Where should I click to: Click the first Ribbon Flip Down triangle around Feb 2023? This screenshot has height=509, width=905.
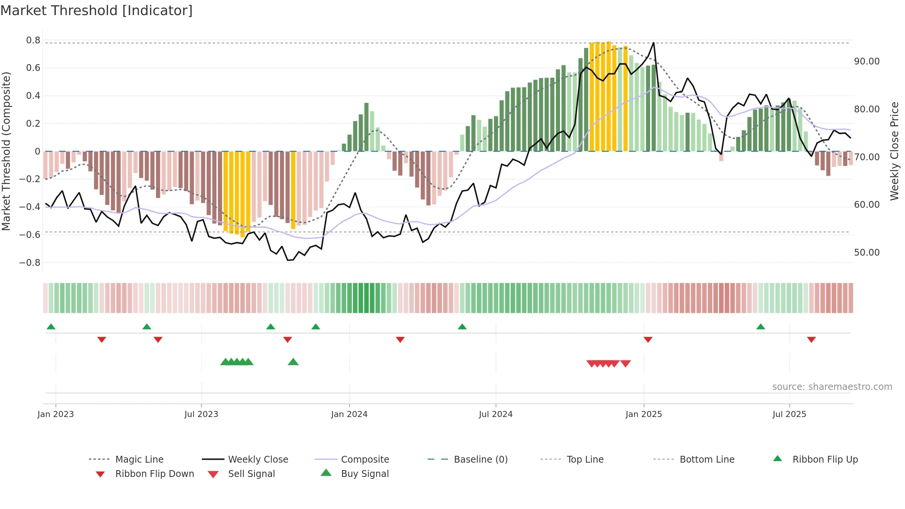click(101, 340)
